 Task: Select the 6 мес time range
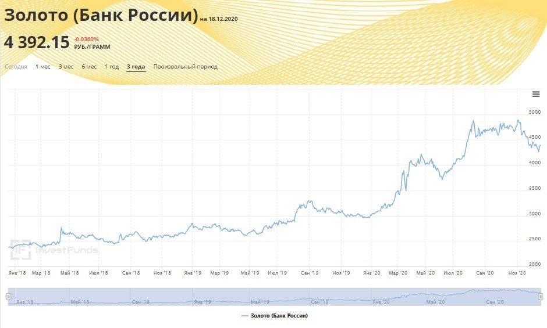(89, 67)
